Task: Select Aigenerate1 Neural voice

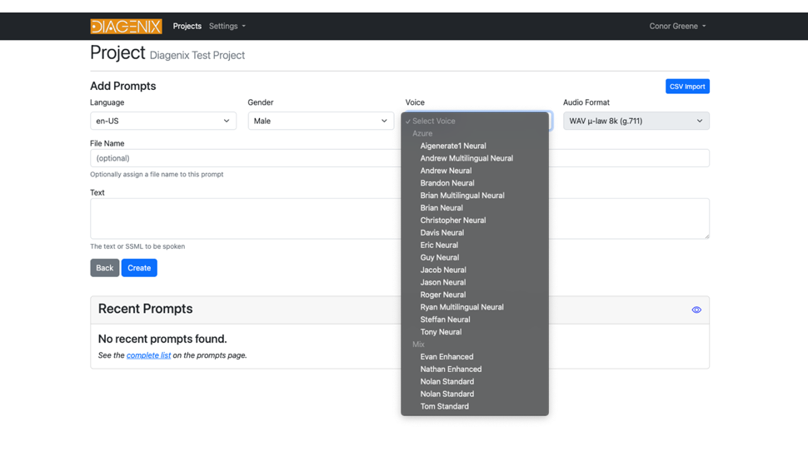Action: pyautogui.click(x=475, y=146)
